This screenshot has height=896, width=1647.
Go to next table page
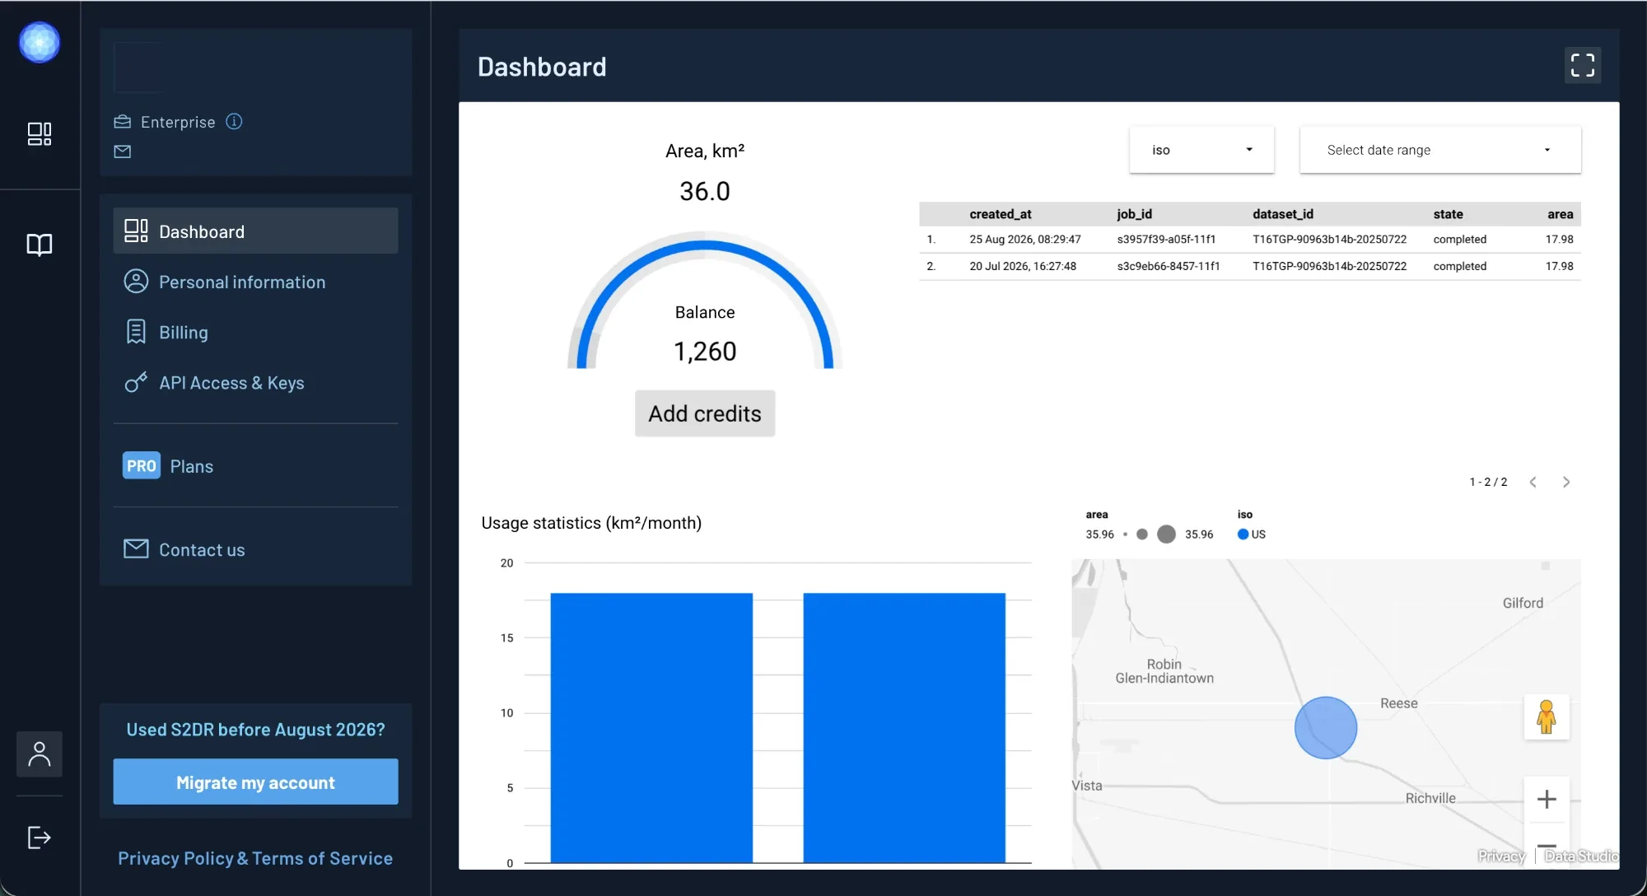pos(1566,483)
